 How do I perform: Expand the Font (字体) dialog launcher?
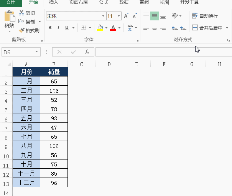point(137,40)
